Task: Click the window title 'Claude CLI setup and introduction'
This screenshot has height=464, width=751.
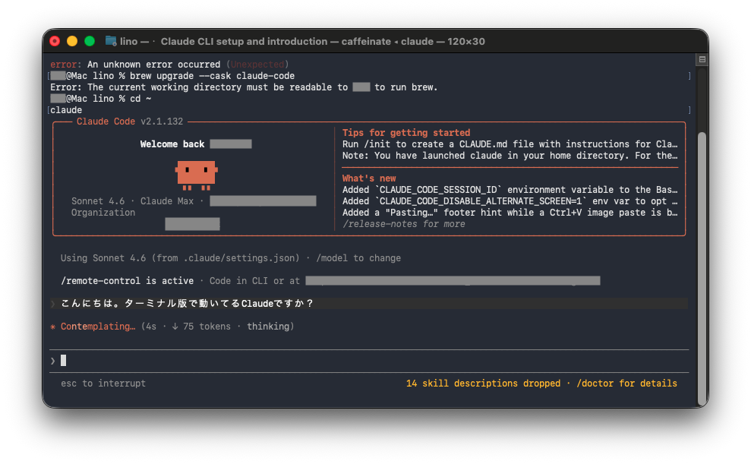Action: tap(244, 41)
